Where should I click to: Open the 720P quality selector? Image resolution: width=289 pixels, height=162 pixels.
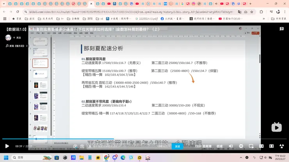(203, 146)
